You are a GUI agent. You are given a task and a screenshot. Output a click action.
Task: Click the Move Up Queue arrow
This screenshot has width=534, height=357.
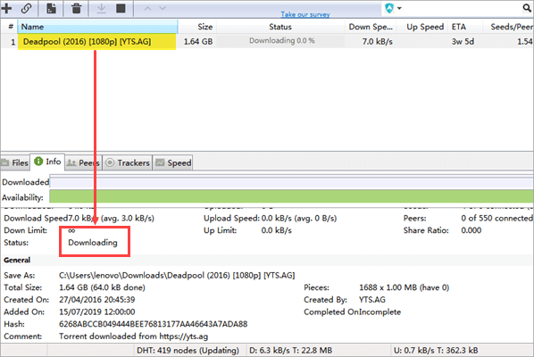coord(147,8)
